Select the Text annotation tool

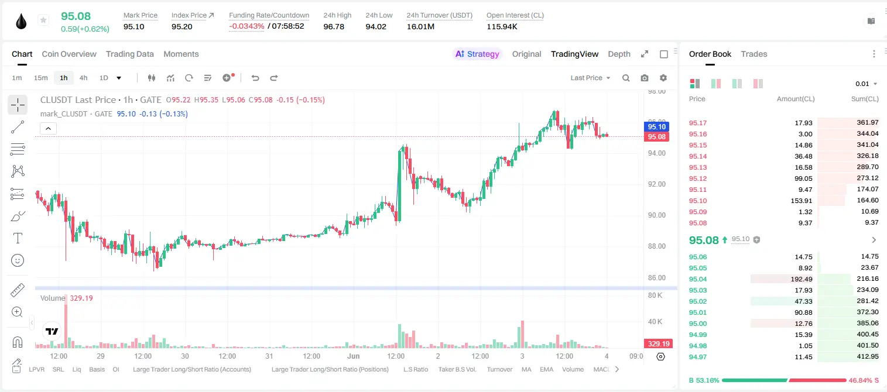click(x=18, y=238)
